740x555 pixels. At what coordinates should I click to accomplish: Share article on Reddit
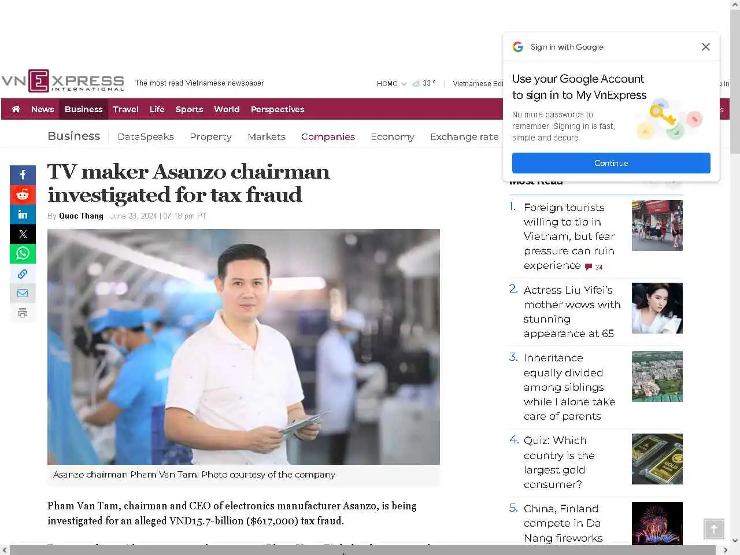pos(23,194)
